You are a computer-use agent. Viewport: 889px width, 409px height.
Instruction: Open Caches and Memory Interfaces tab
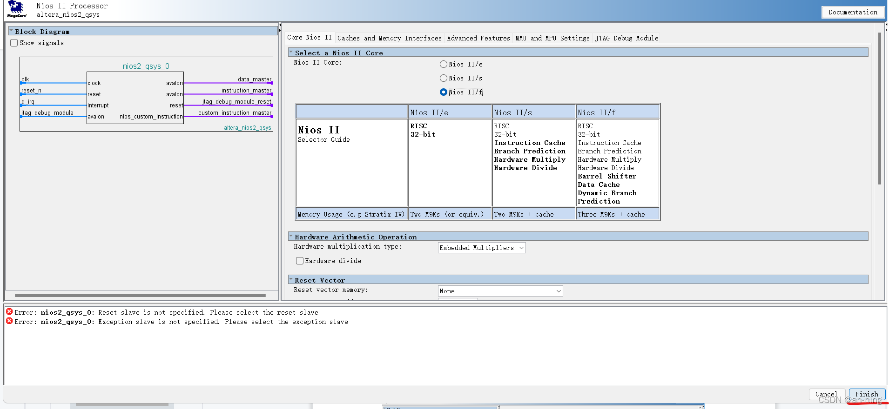pyautogui.click(x=390, y=38)
